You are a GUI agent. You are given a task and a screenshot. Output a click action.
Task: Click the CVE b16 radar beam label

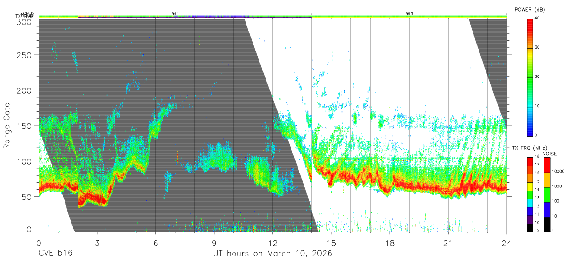point(55,254)
